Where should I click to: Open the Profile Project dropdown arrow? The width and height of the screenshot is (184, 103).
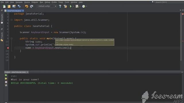[87, 6]
